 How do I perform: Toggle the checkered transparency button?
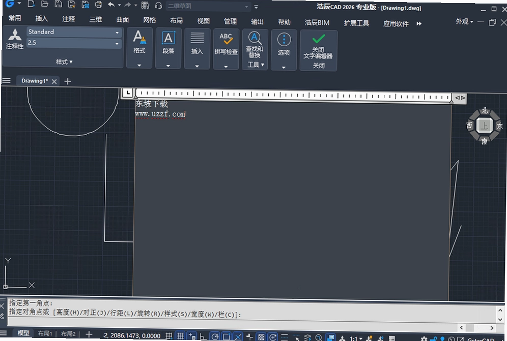261,337
